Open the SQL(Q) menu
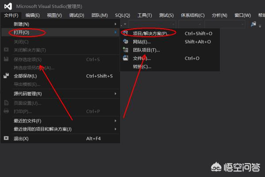Viewport: 265px width, 177px height. 122,15
